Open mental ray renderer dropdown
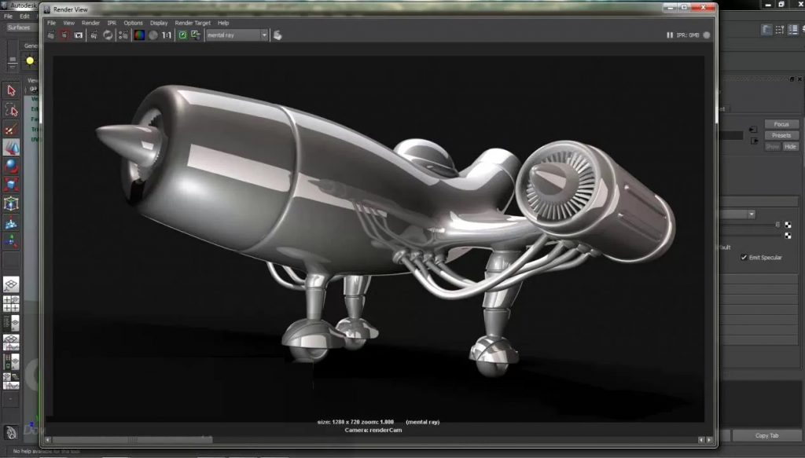The image size is (805, 458). (237, 35)
